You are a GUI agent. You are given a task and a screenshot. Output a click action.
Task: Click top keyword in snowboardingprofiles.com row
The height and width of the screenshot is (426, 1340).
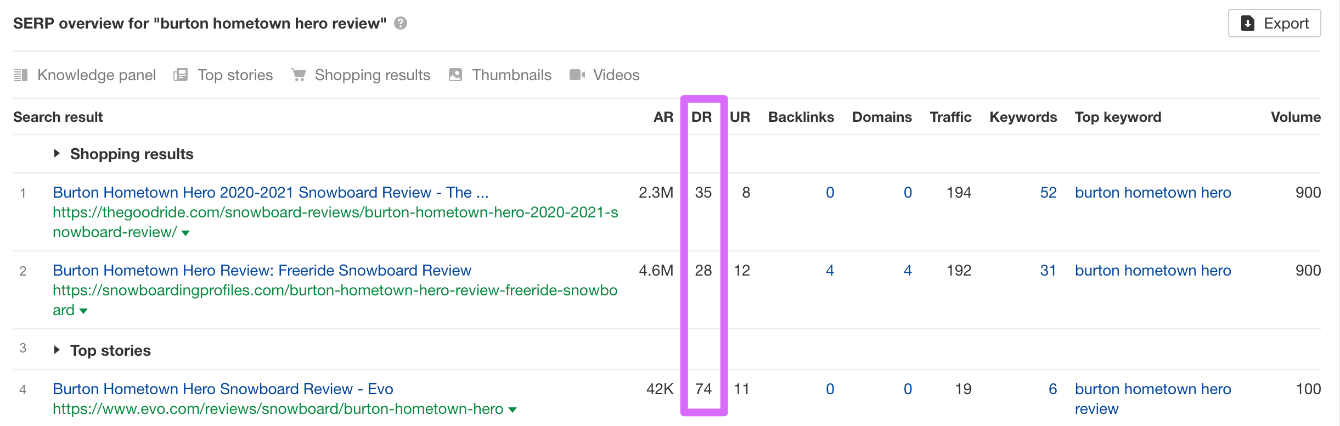[1153, 271]
